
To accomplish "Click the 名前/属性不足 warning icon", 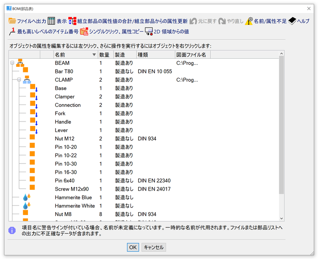I will (x=249, y=21).
